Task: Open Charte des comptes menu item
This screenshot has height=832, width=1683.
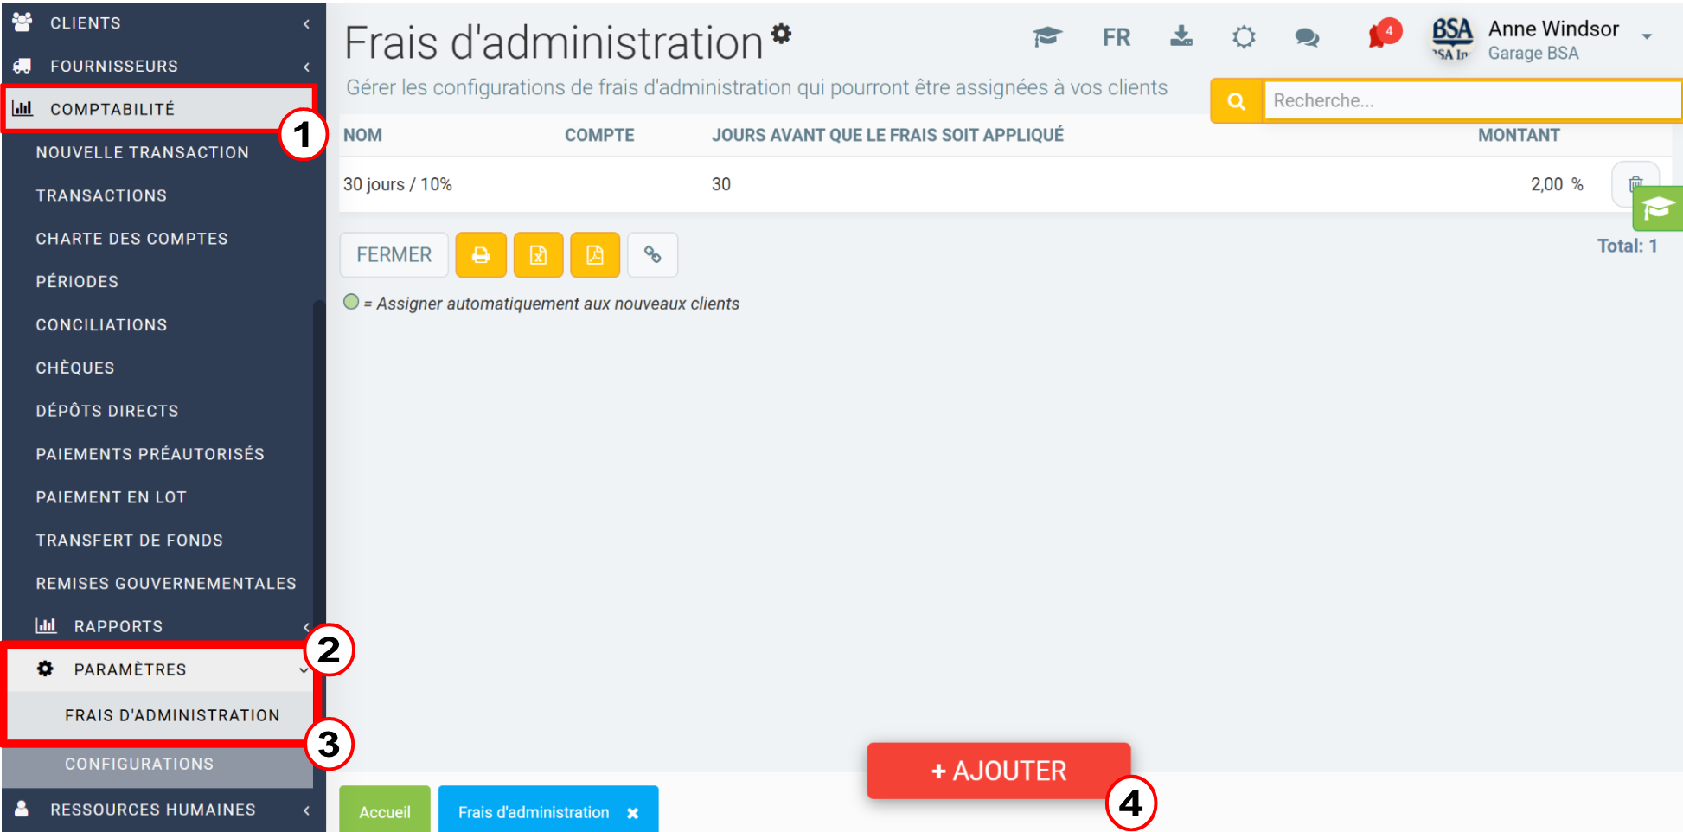Action: click(x=132, y=239)
